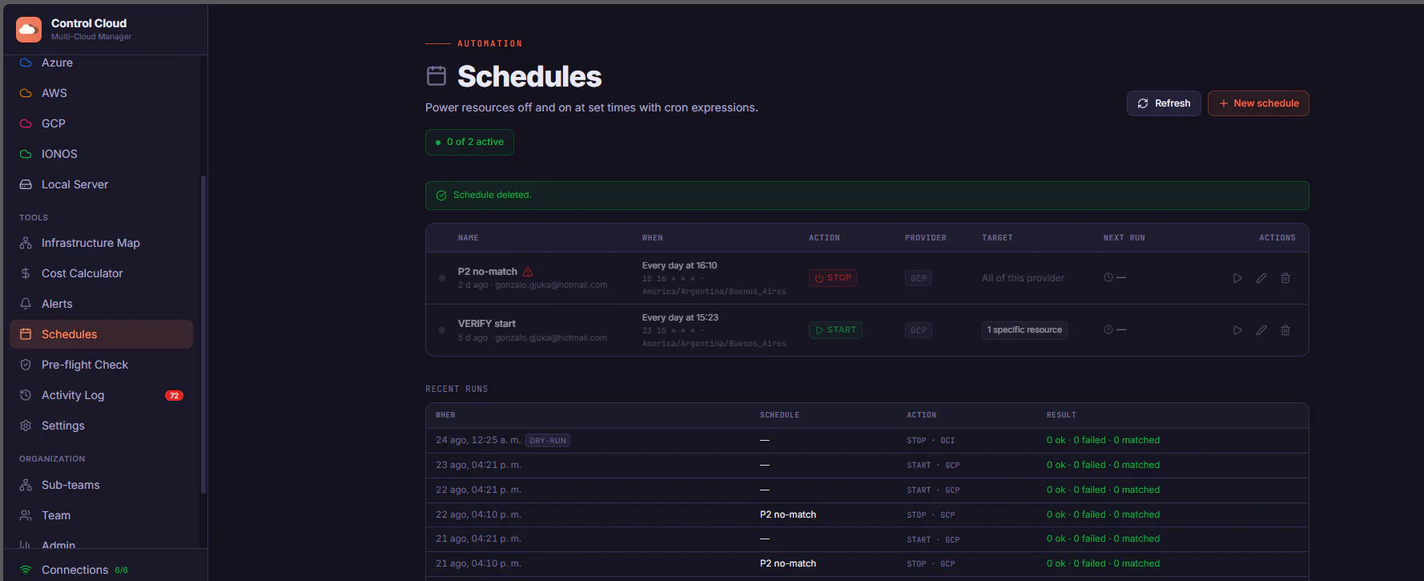Click the START action badge

click(x=835, y=330)
